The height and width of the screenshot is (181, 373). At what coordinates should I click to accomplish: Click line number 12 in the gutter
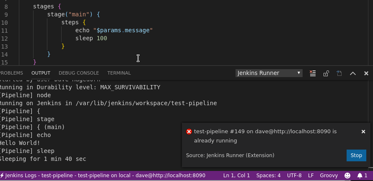click(x=5, y=39)
